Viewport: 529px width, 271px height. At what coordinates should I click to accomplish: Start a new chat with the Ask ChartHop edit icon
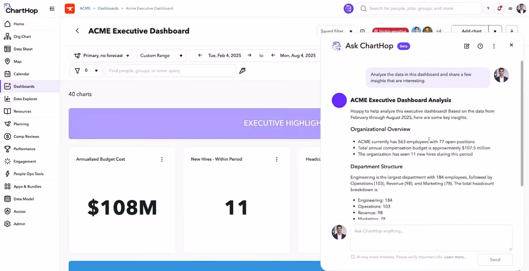click(x=467, y=46)
